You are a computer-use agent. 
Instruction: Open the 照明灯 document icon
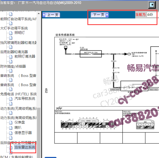(x=11, y=33)
